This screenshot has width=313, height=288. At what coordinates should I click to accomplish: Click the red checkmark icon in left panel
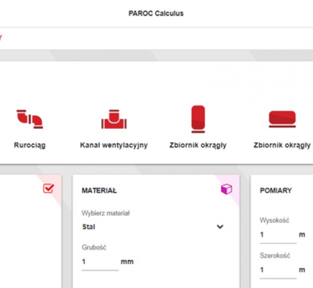(x=49, y=188)
